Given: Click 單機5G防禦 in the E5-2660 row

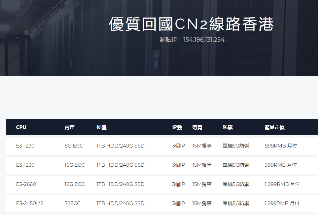Looking at the screenshot, I should pos(236,184).
